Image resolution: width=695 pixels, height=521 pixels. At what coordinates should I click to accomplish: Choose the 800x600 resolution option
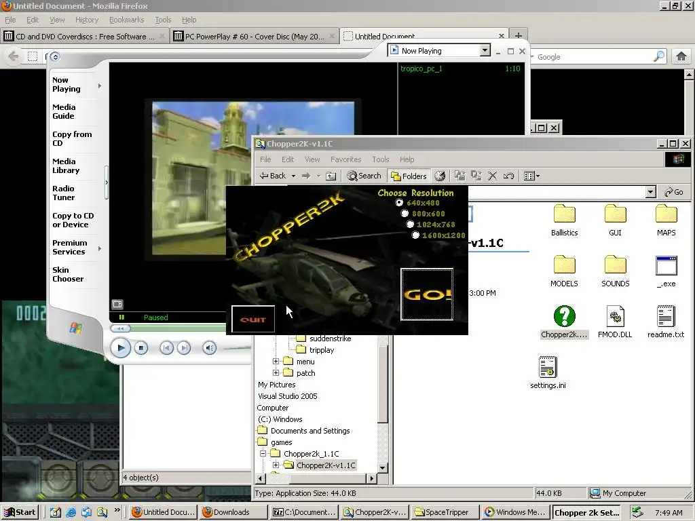pyautogui.click(x=405, y=214)
